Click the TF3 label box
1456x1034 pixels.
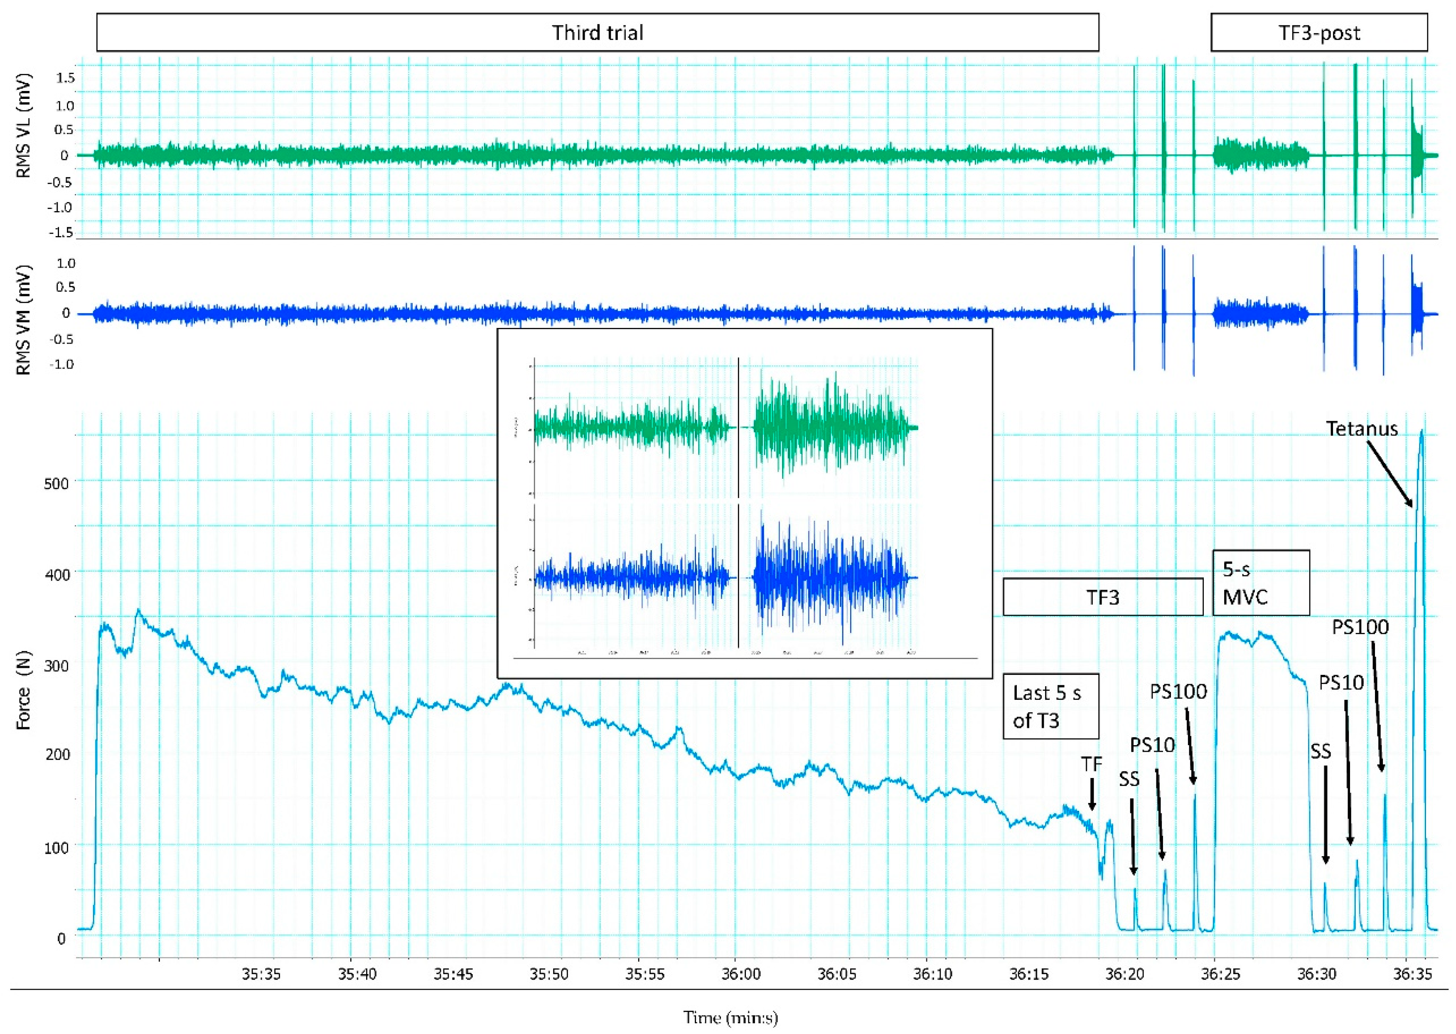[1103, 597]
